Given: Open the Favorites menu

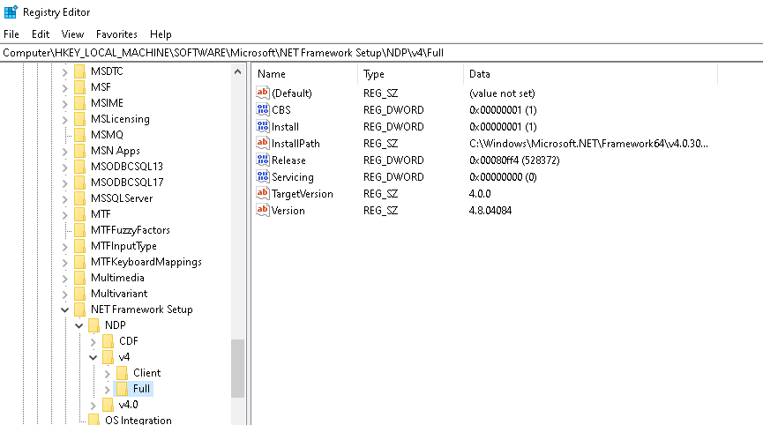Looking at the screenshot, I should [116, 34].
